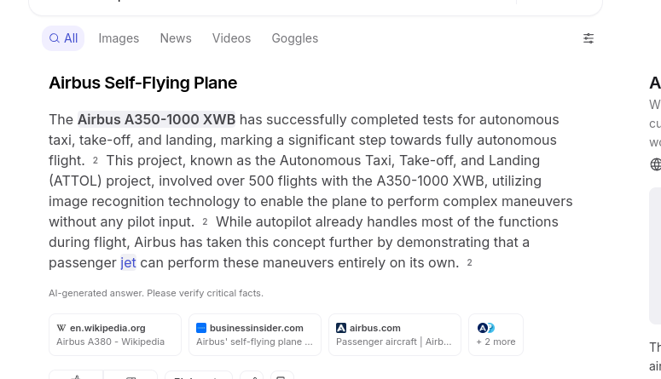Image resolution: width=661 pixels, height=379 pixels.
Task: Open the businessinsider.com self-flying plane source
Action: click(255, 335)
